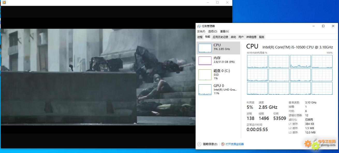Minimize the Task Manager window
This screenshot has width=339, height=153.
coord(313,26)
